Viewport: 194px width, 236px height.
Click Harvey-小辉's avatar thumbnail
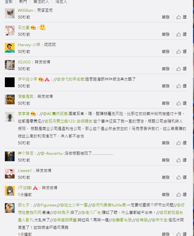click(10, 48)
